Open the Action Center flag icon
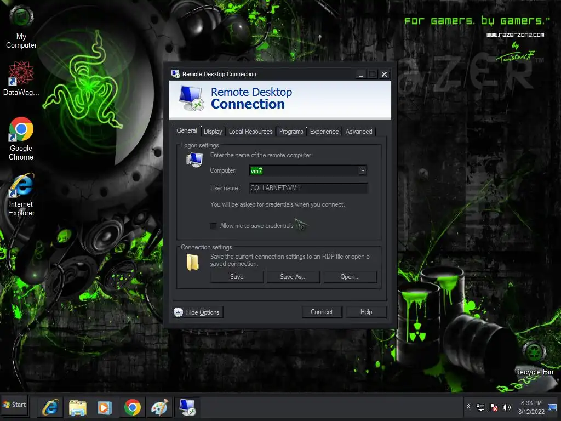 [x=494, y=407]
